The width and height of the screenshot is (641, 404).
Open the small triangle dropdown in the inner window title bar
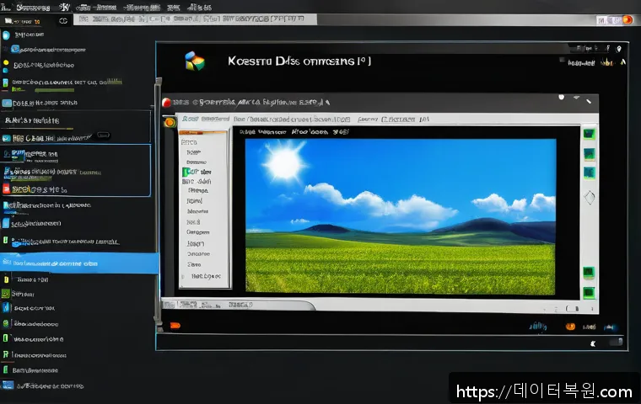(576, 98)
